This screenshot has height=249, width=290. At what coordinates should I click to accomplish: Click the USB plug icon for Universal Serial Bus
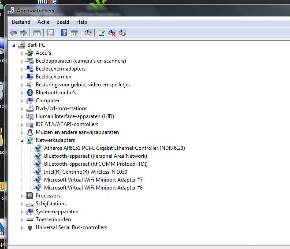pos(30,227)
